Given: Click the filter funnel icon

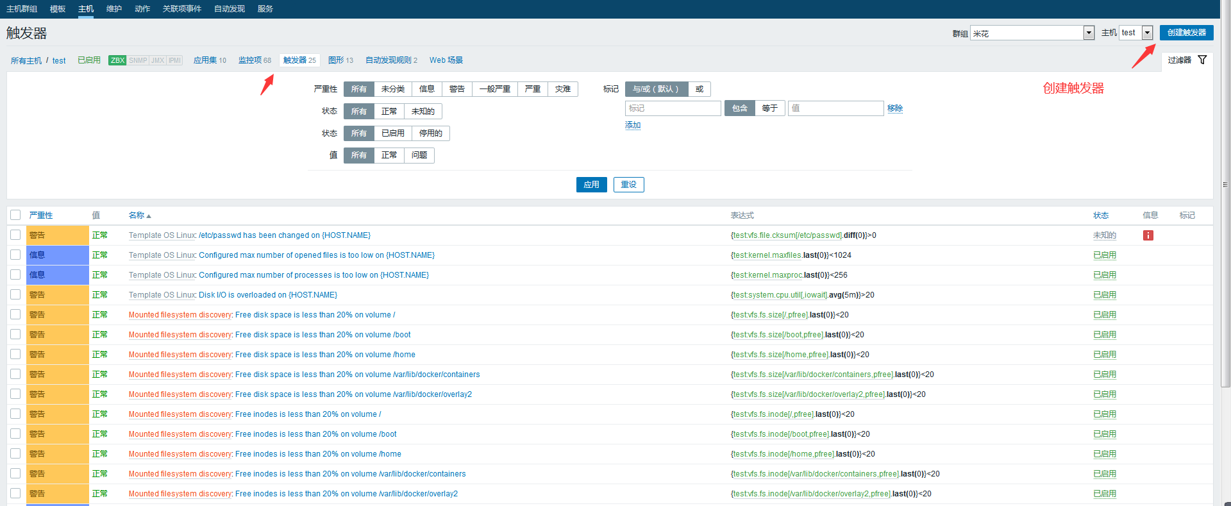Looking at the screenshot, I should tap(1202, 60).
